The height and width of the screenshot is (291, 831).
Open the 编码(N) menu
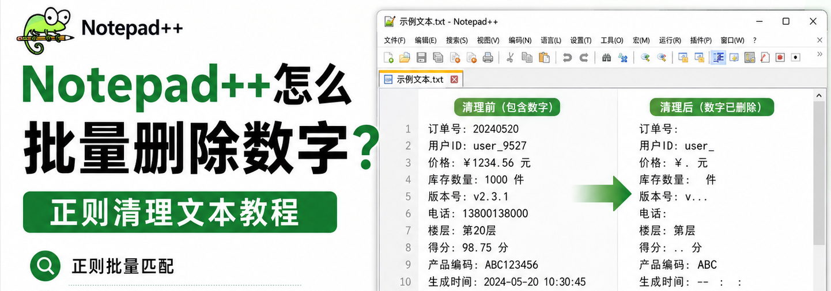pyautogui.click(x=520, y=40)
